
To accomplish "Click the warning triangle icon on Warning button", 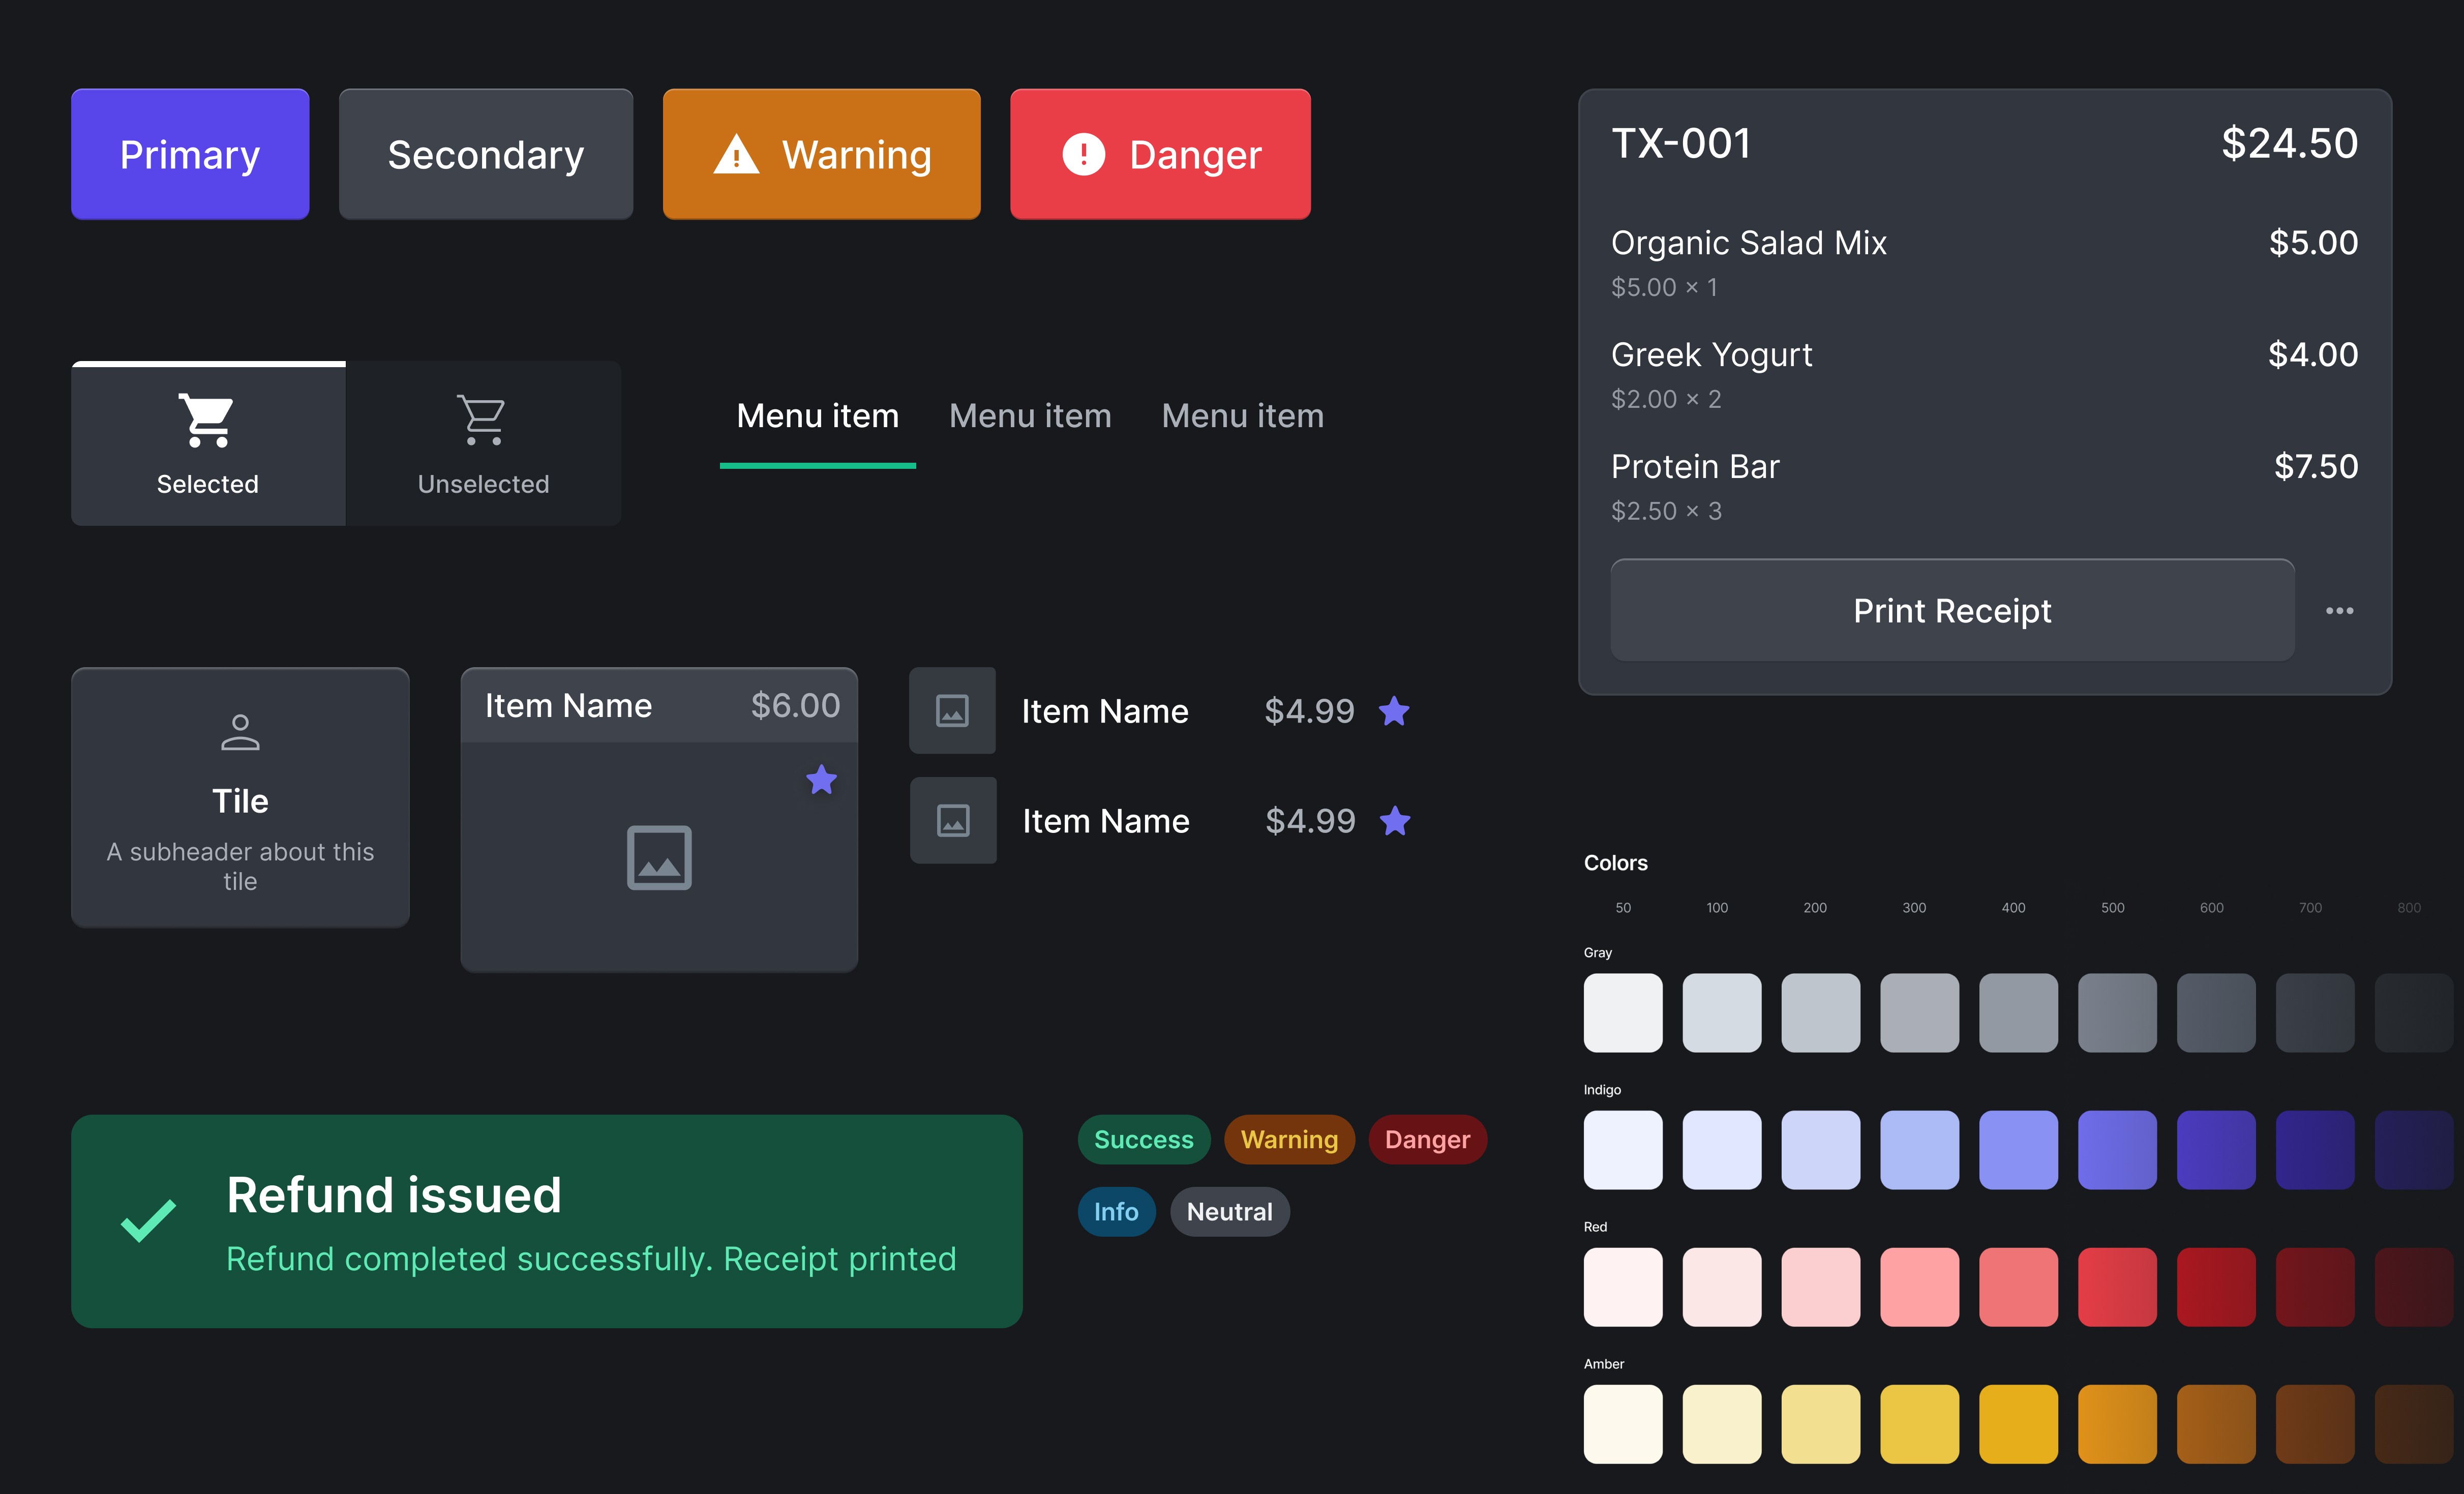I will (736, 155).
